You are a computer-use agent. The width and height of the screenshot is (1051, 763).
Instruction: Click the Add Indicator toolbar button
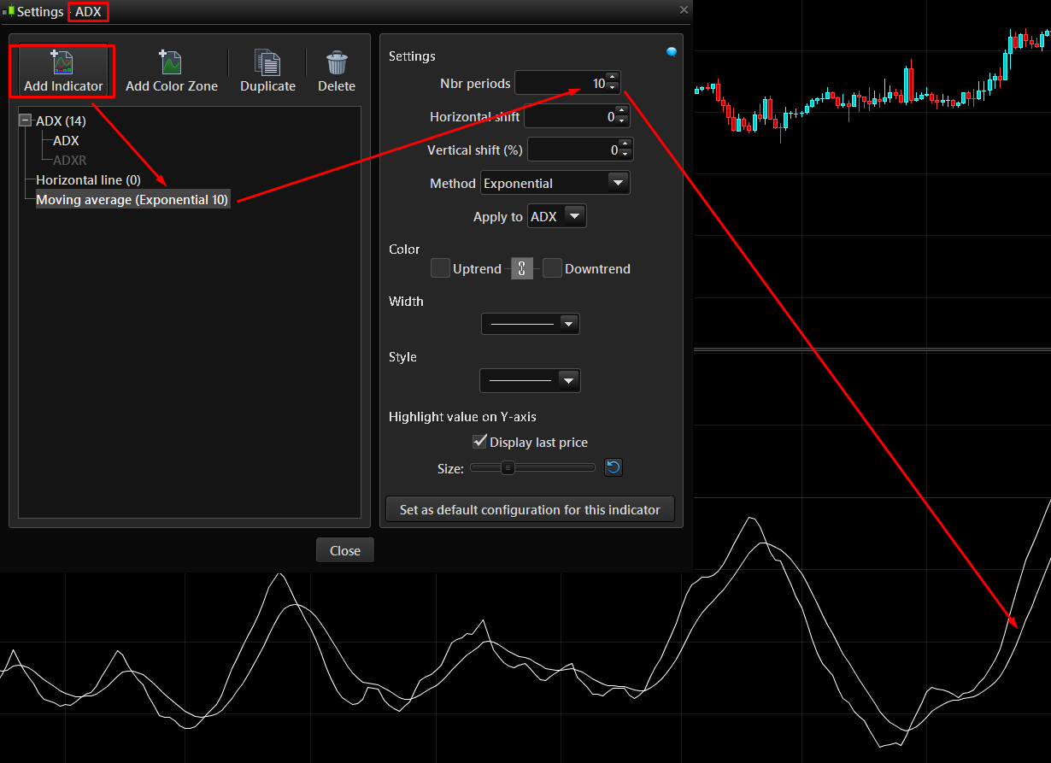coord(63,72)
